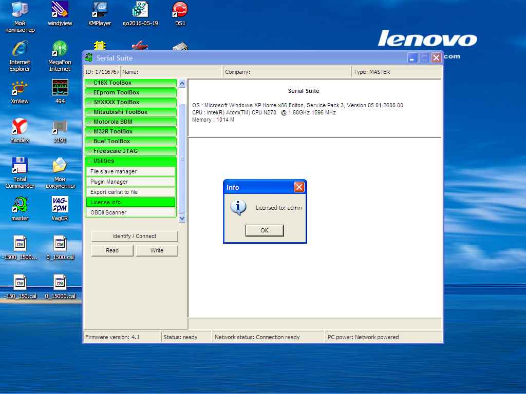The width and height of the screenshot is (526, 394).
Task: Click the Name field in the header
Action: [x=172, y=72]
